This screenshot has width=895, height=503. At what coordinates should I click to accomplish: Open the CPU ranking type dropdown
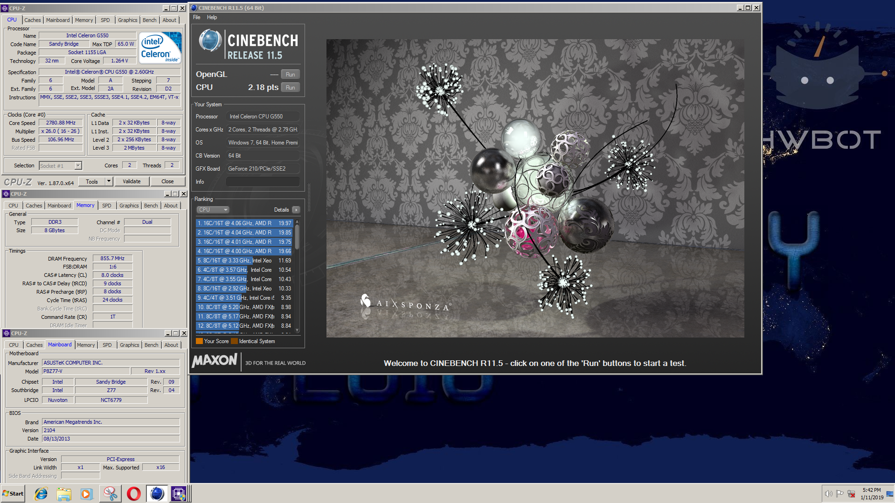point(213,210)
